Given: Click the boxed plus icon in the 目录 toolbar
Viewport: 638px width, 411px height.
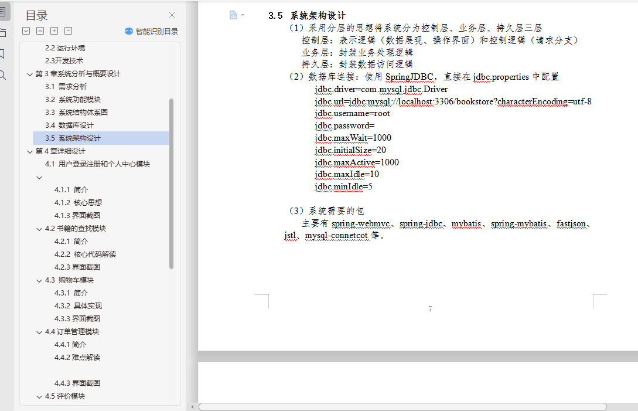Looking at the screenshot, I should tap(54, 31).
